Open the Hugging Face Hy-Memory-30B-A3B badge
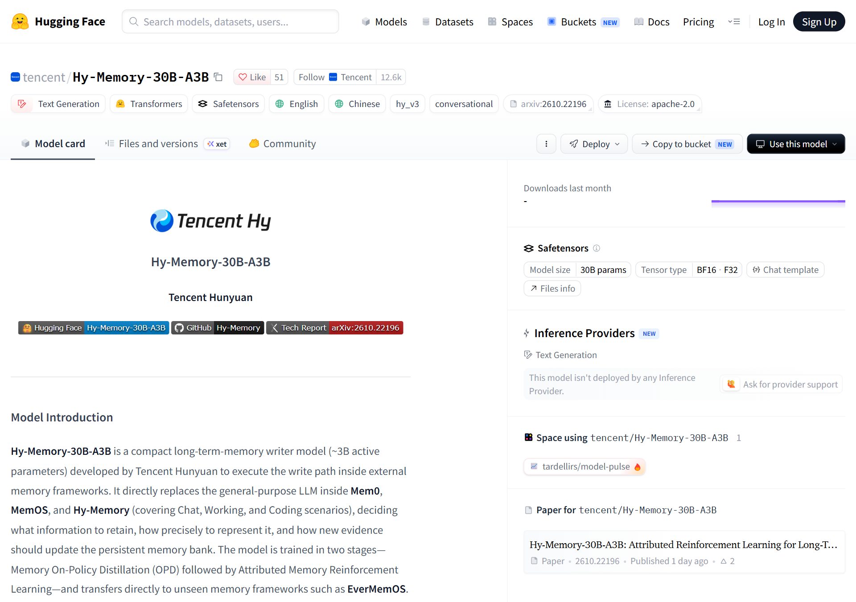Screen dimensions: 856x602 tap(94, 328)
